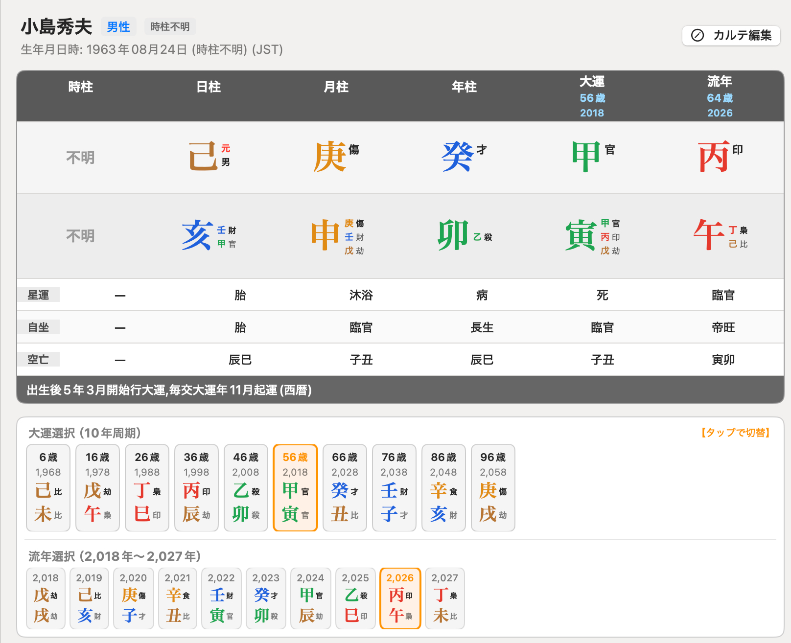
Task: Click the 庚 month stem character
Action: [330, 156]
